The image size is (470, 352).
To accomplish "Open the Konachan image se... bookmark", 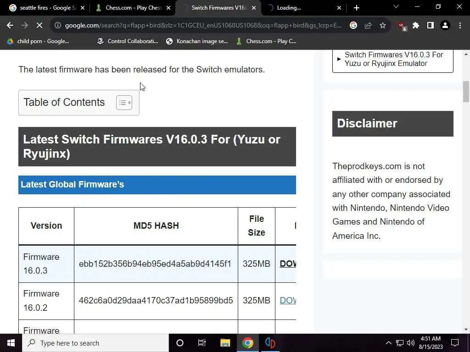I will click(x=197, y=41).
